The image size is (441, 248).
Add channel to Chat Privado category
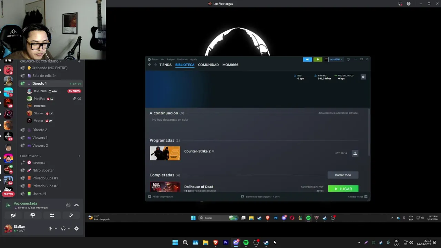(x=79, y=156)
